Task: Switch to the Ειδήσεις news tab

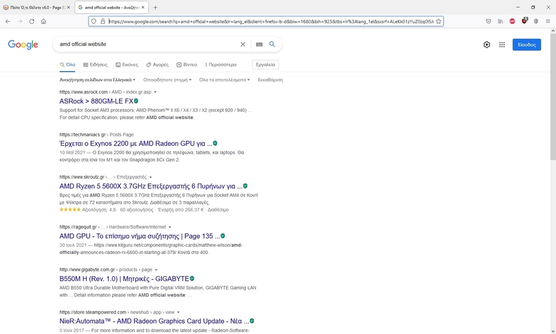Action: (96, 65)
